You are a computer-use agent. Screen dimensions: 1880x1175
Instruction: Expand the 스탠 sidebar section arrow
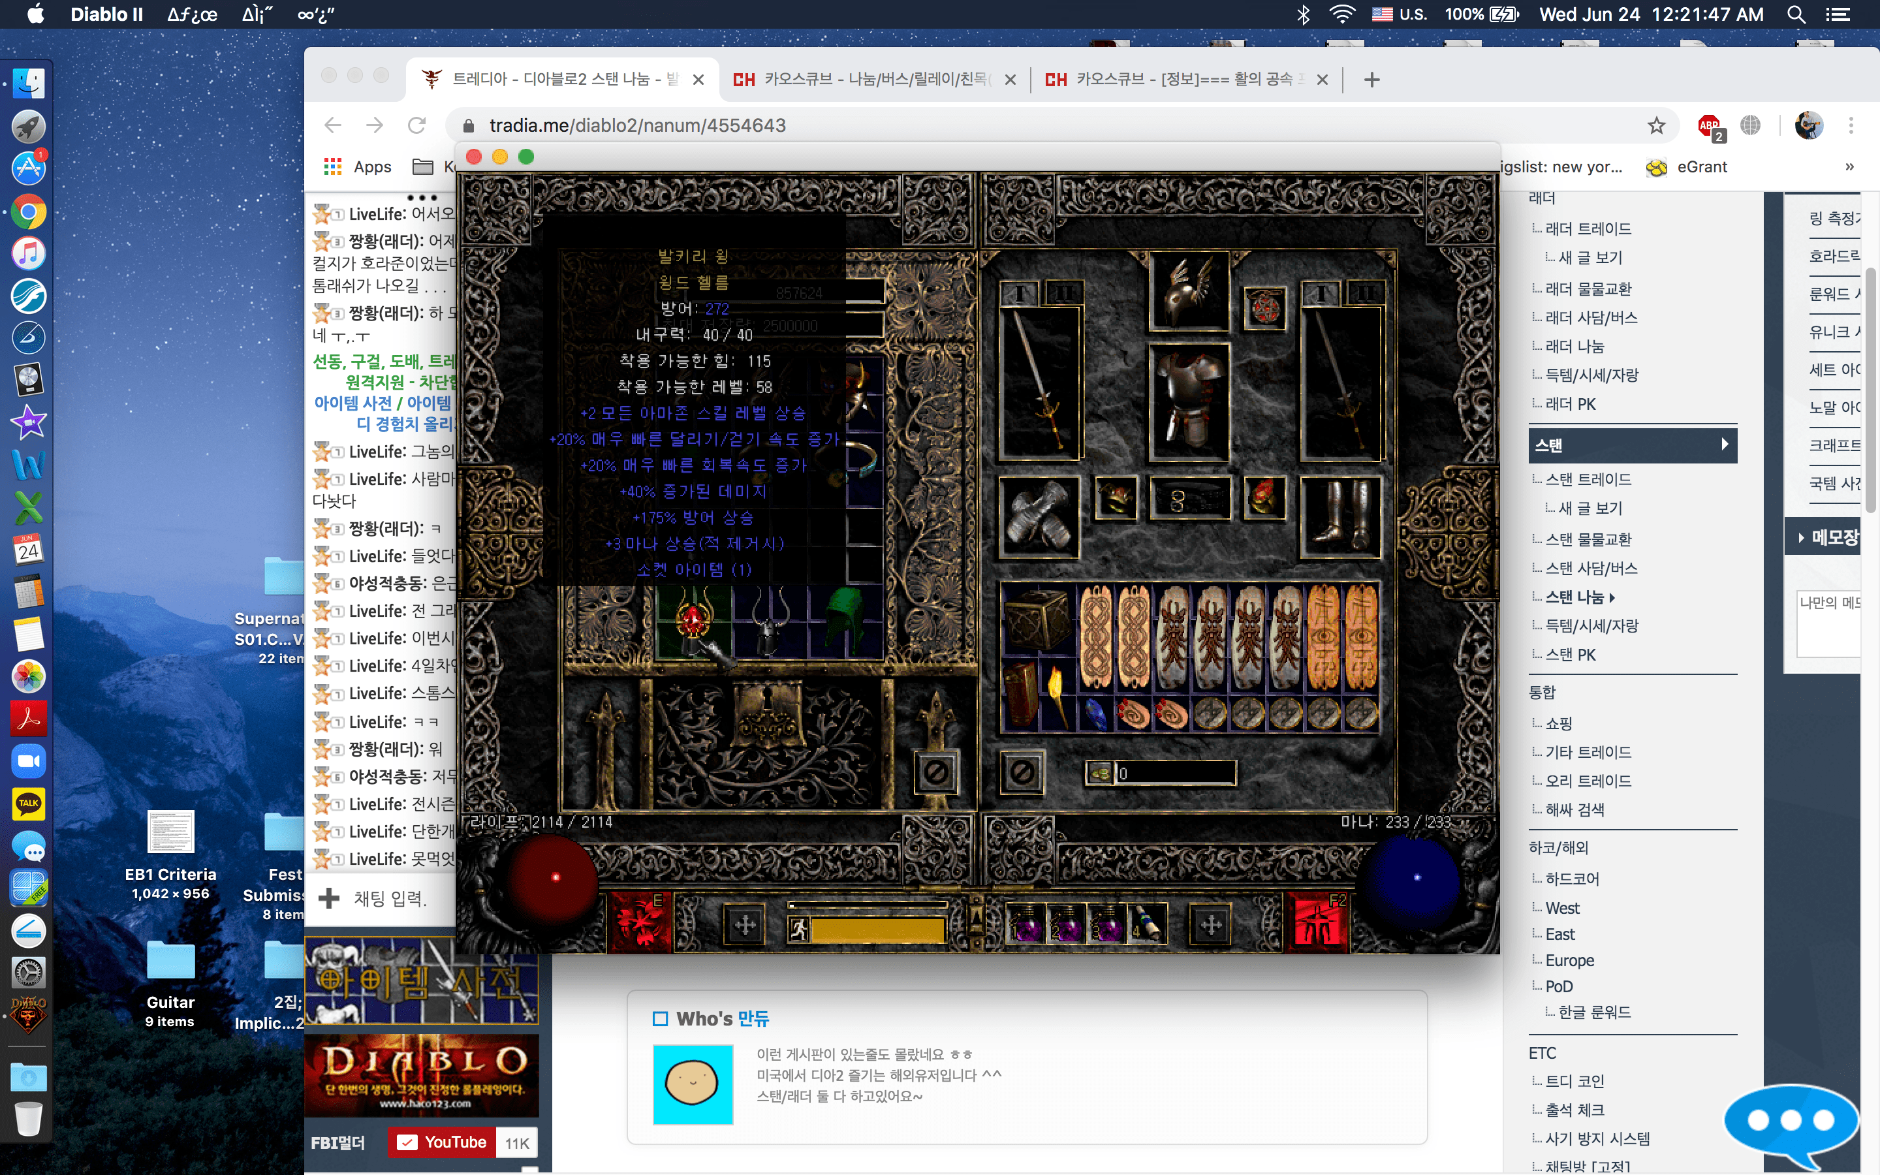[x=1724, y=445]
